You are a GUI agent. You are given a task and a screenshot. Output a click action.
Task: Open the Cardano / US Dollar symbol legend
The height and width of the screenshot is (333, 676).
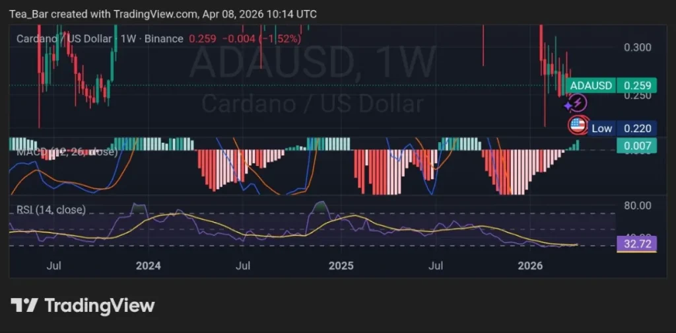[x=64, y=39]
